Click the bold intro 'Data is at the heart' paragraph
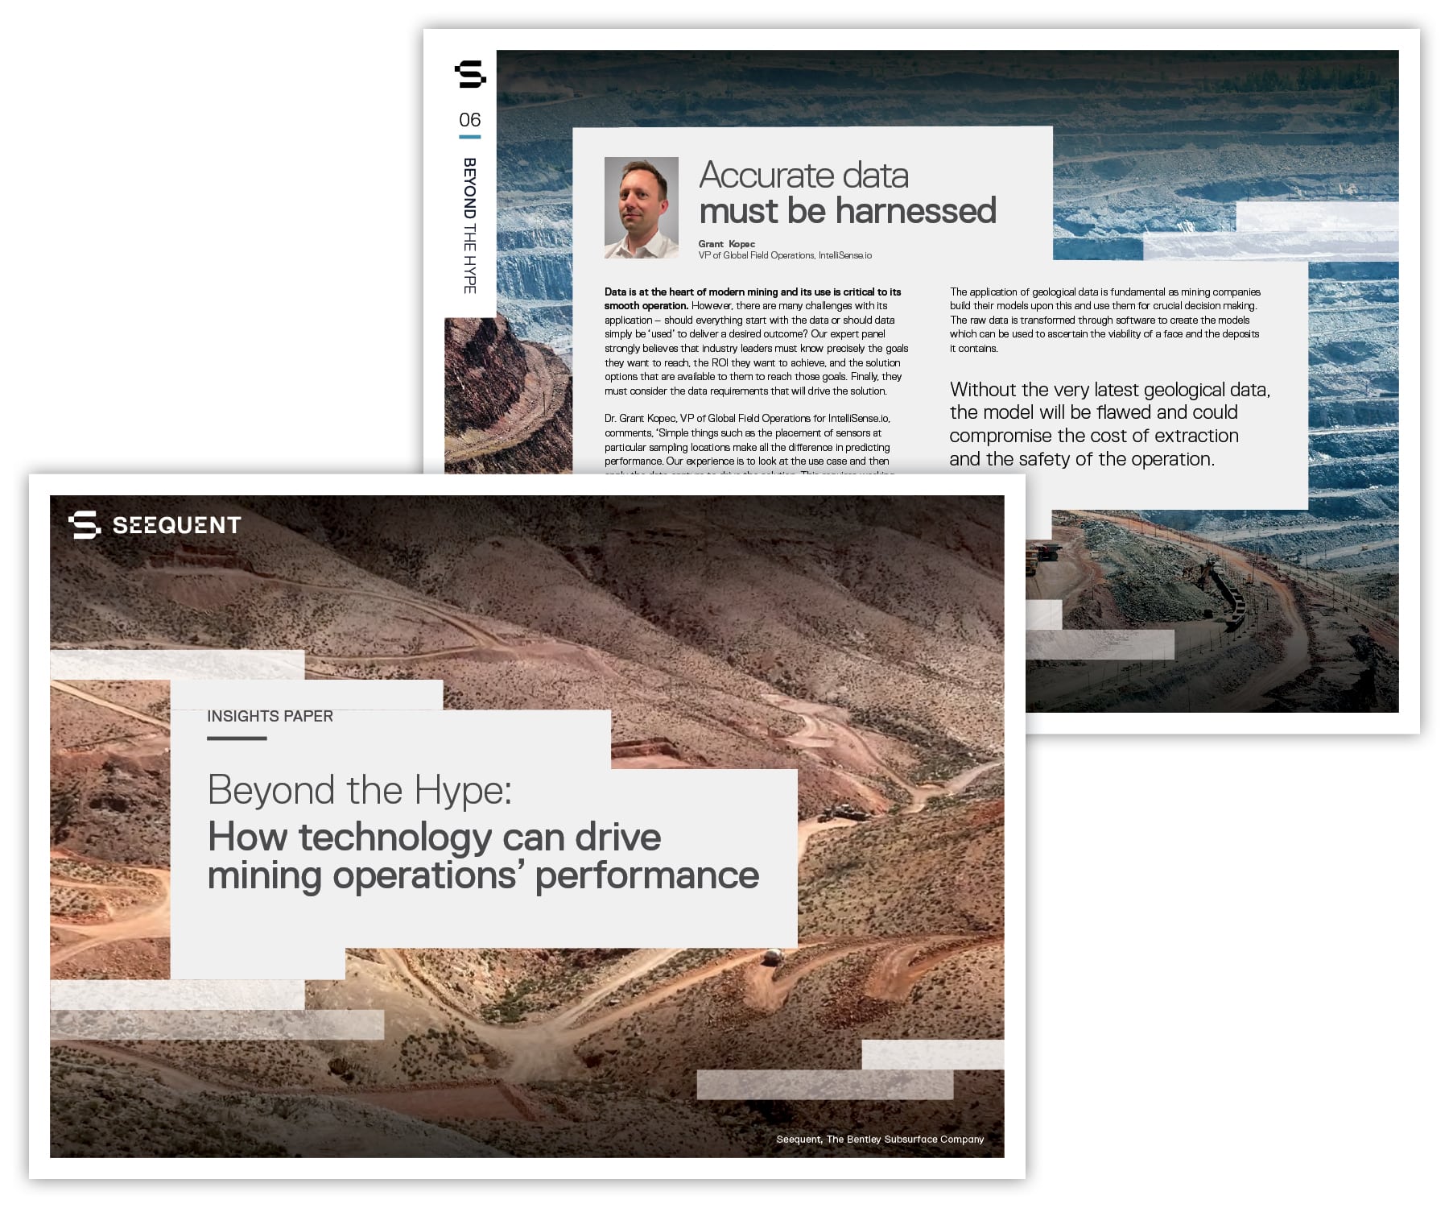The height and width of the screenshot is (1208, 1449). (756, 341)
